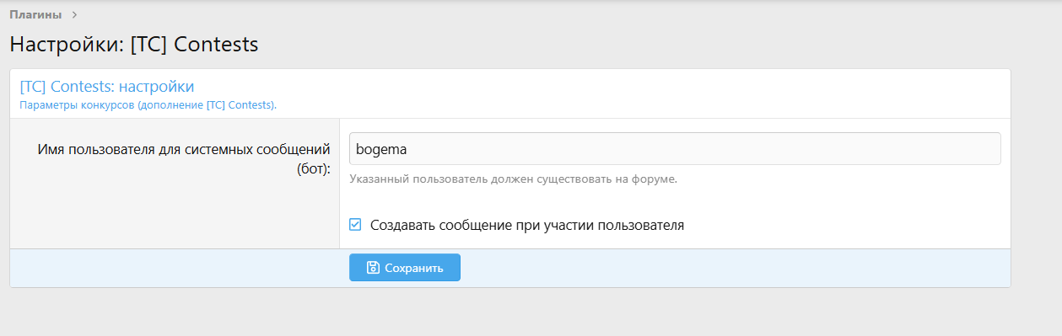This screenshot has height=336, width=1062.
Task: Click the bot username input field containing bogema
Action: tap(675, 148)
